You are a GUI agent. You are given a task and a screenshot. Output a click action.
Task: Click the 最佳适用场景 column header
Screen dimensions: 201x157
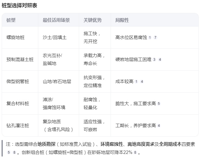click(56, 20)
